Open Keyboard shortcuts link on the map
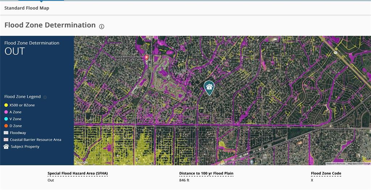The height and width of the screenshot is (190, 371). [336, 164]
